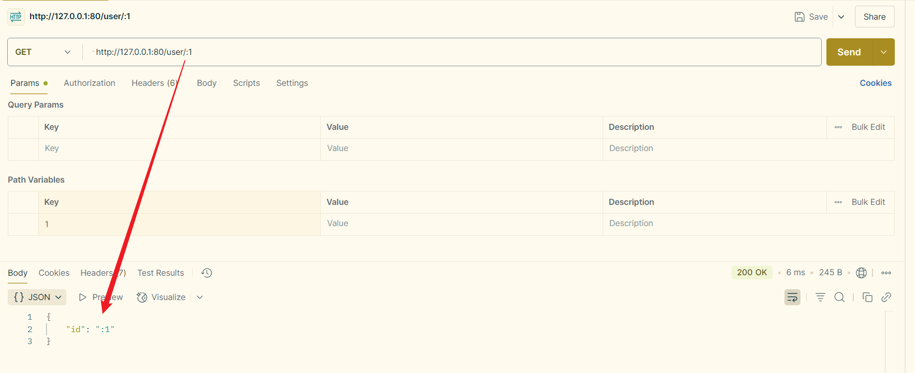This screenshot has height=373, width=915.
Task: Click the 200 OK status badge
Action: (x=752, y=273)
